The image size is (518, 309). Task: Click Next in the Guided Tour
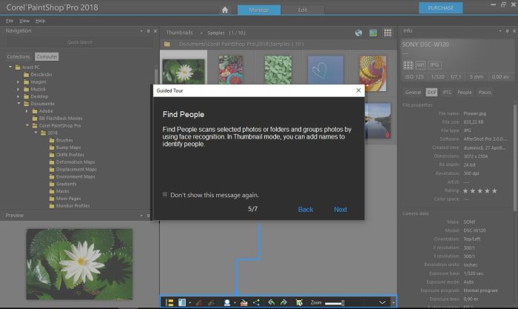pos(340,210)
